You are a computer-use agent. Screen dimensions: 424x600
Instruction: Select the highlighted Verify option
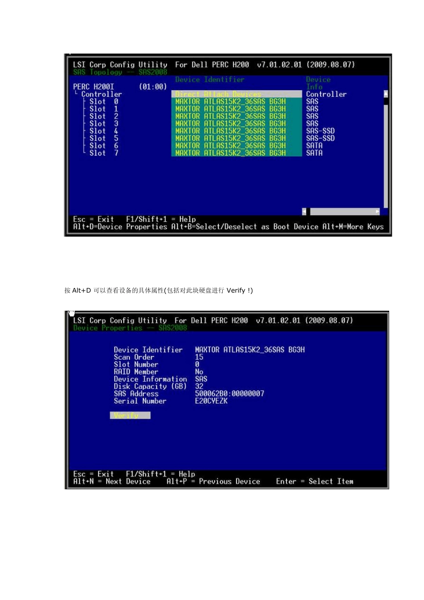[x=130, y=416]
